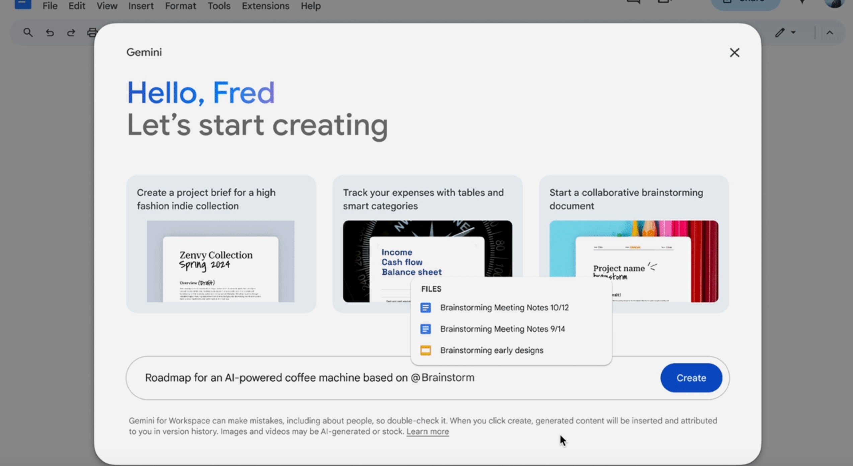This screenshot has width=853, height=466.
Task: Open the Extensions menu
Action: tap(265, 6)
